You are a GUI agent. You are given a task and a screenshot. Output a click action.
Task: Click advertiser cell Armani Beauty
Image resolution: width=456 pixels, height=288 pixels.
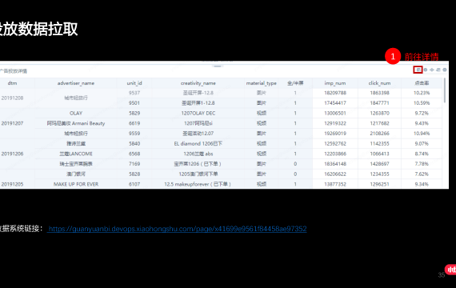(76, 123)
